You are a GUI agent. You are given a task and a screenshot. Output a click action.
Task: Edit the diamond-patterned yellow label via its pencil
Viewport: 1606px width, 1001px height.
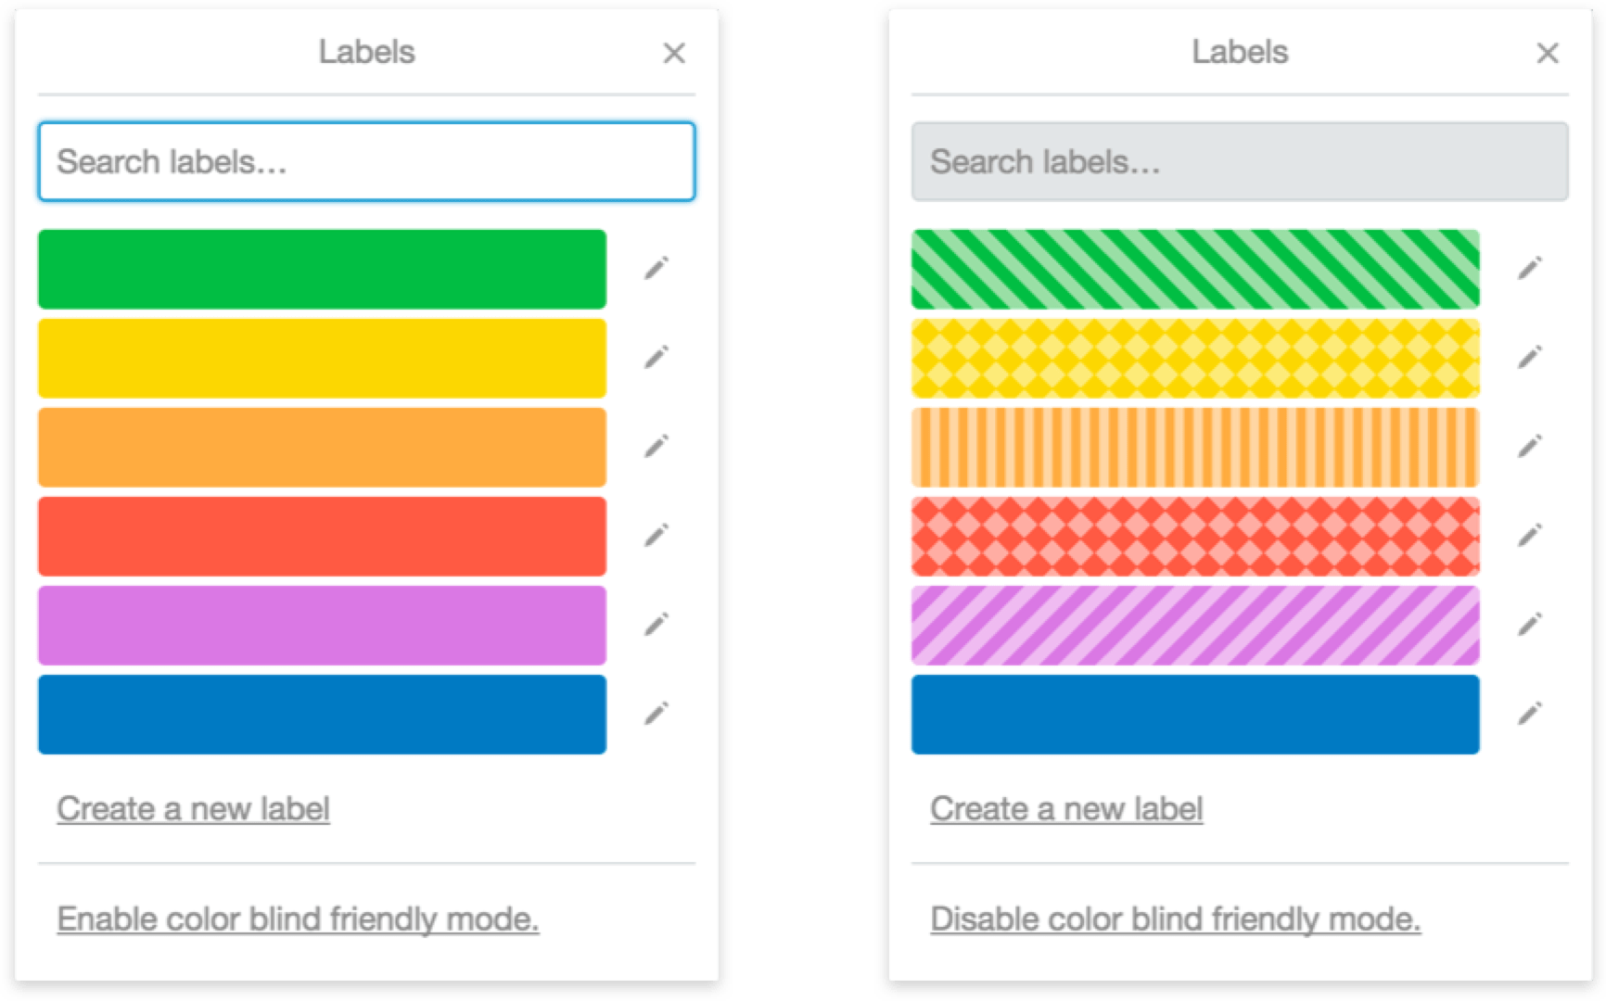pos(1530,357)
